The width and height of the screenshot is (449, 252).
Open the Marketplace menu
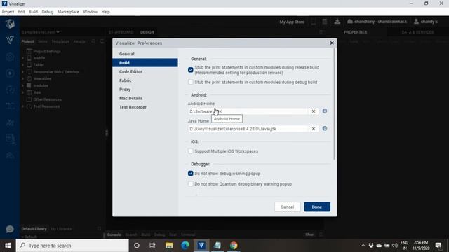pos(68,12)
